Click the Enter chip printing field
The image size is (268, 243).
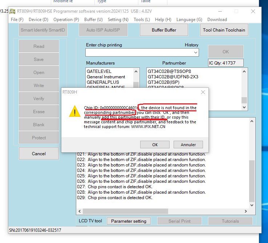pyautogui.click(x=139, y=53)
